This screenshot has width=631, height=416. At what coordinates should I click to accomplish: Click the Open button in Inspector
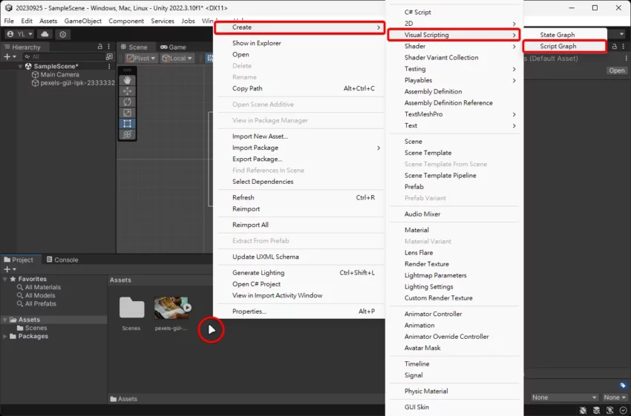pyautogui.click(x=616, y=70)
